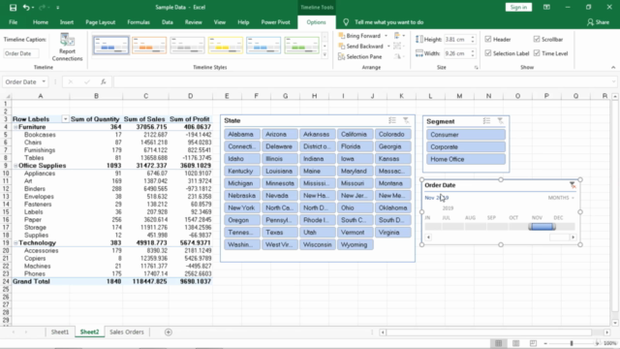Click the zoom slider handle

572,343
